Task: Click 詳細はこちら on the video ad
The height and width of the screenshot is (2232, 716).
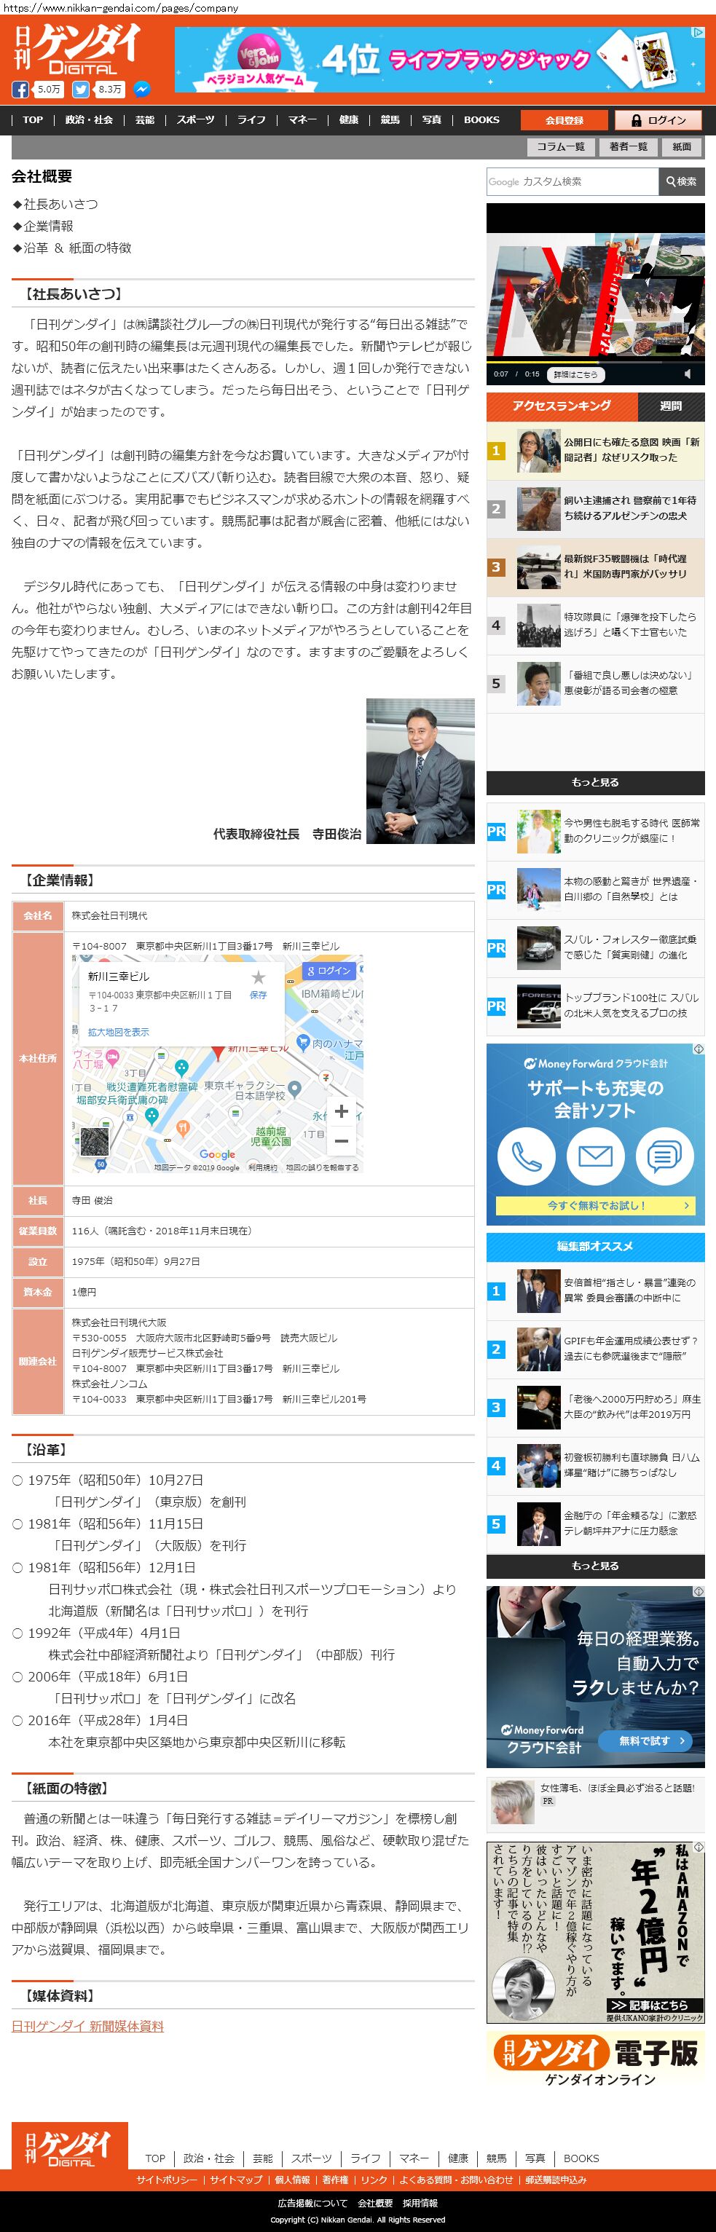Action: click(575, 374)
